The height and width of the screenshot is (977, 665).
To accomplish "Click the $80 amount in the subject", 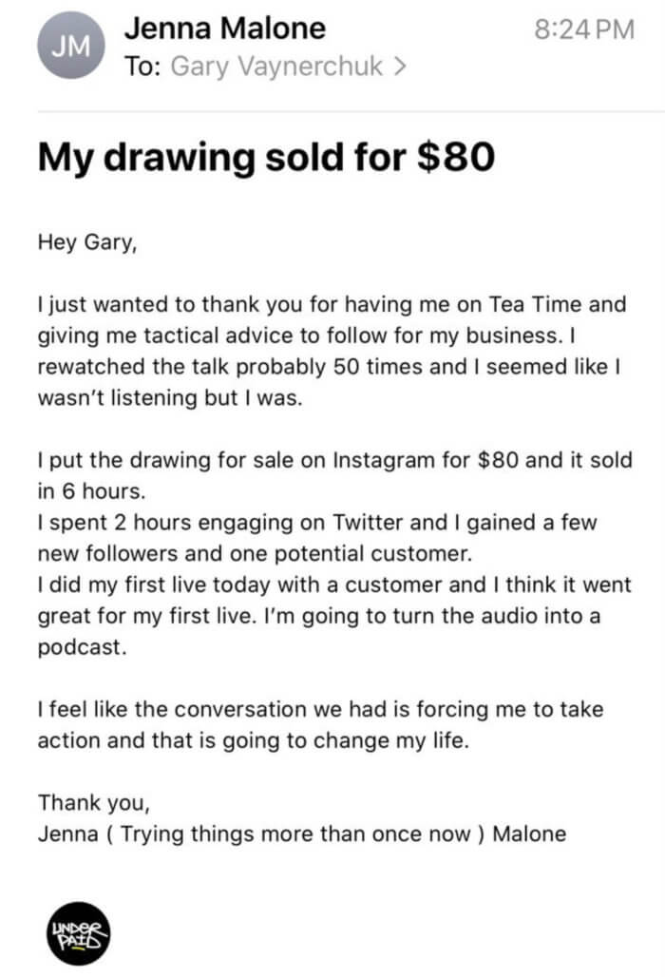I will pyautogui.click(x=456, y=157).
